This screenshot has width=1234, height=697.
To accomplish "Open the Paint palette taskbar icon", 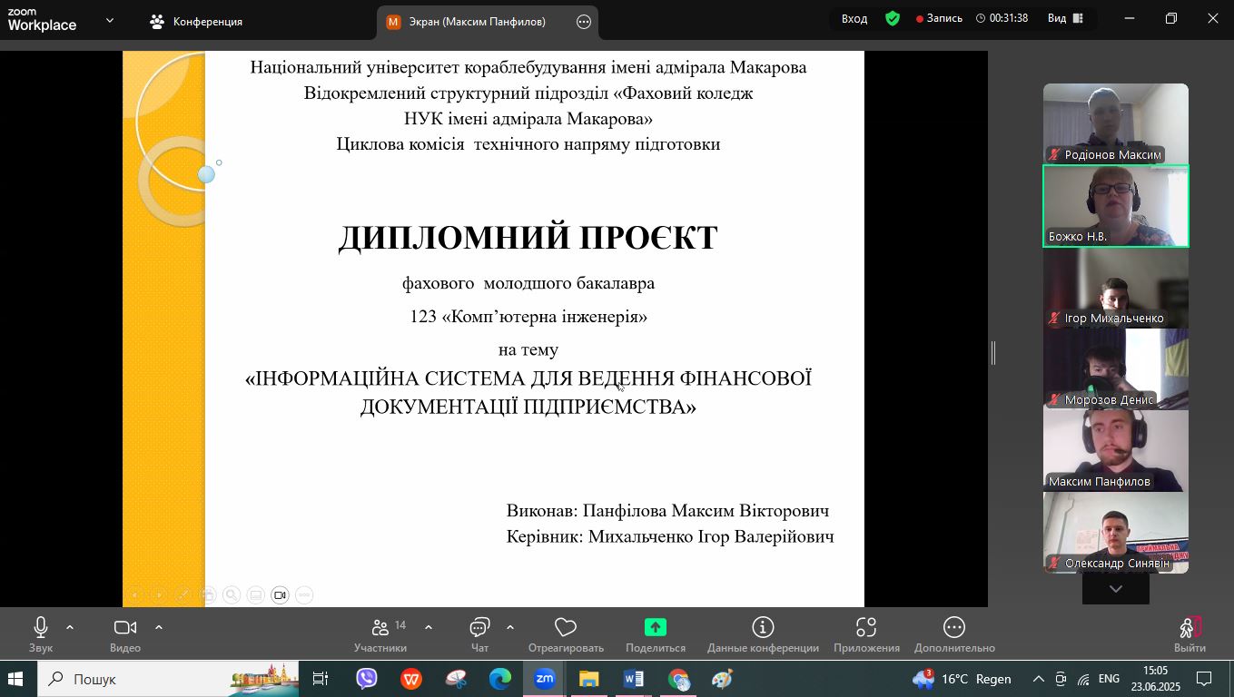I will 723,679.
